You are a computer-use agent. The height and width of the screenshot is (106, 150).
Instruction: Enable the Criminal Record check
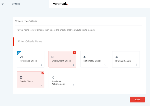point(126,59)
